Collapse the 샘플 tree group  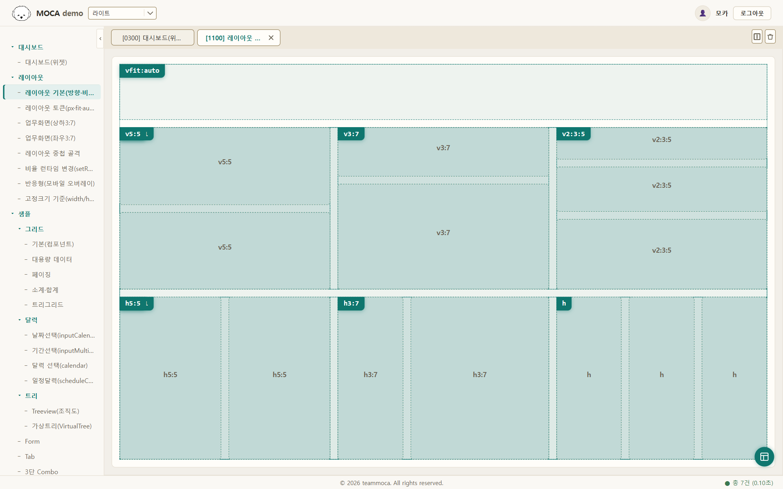click(13, 214)
